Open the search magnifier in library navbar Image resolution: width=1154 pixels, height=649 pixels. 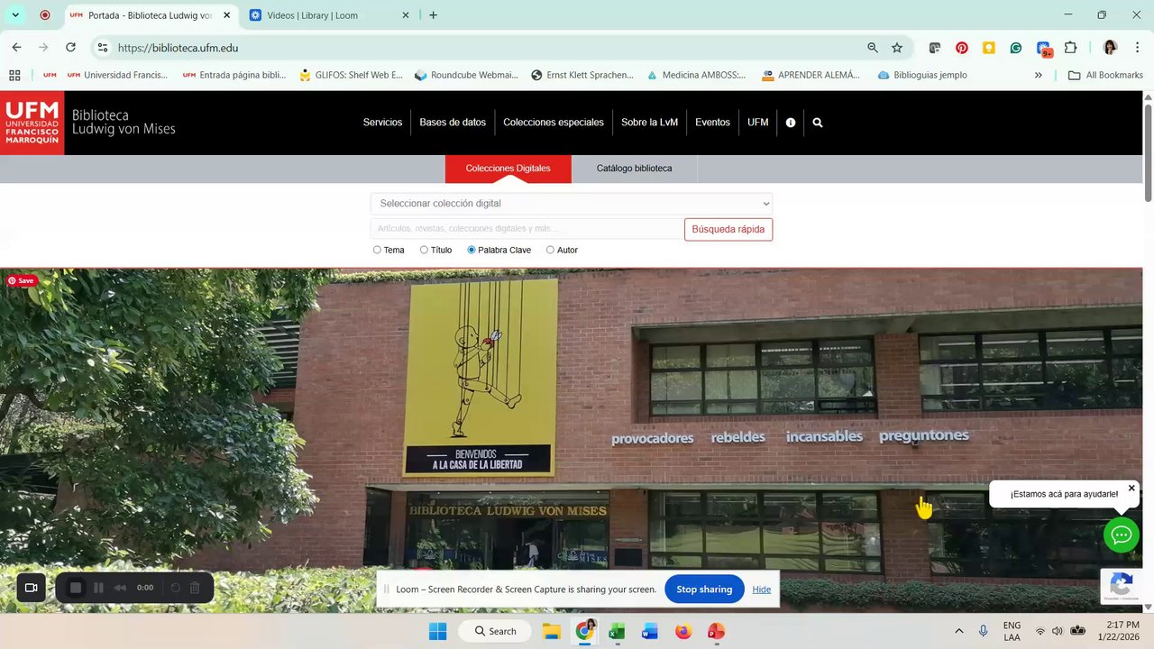point(818,123)
